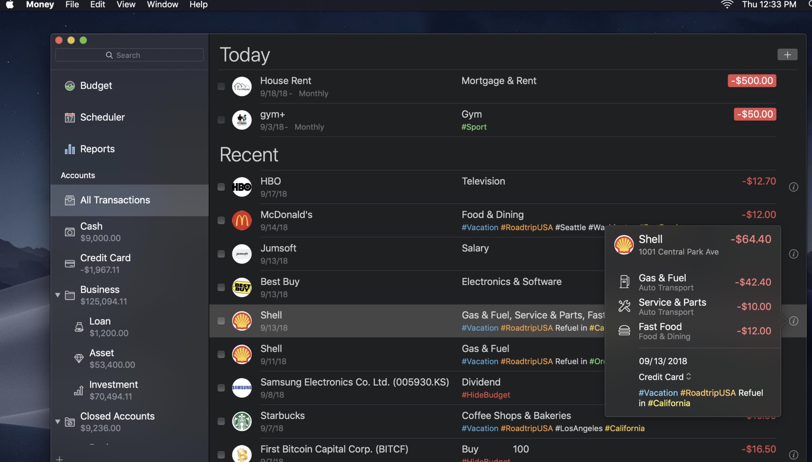
Task: Click the Search field
Action: tap(129, 55)
